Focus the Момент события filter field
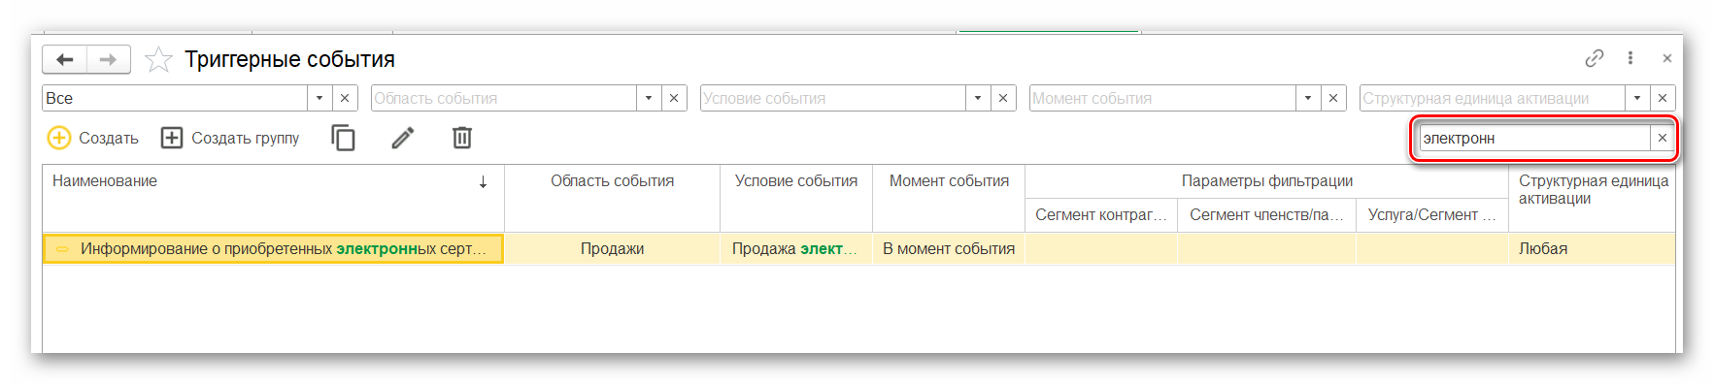 [1162, 98]
